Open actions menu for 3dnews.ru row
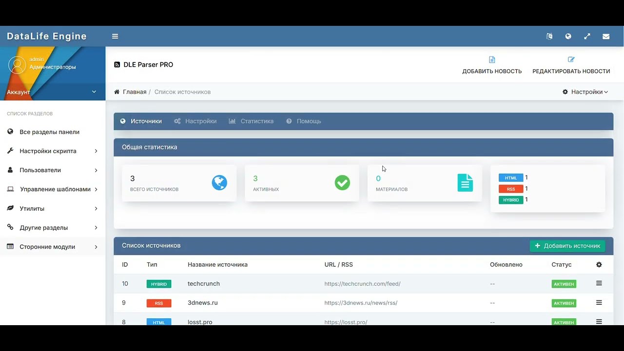624x351 pixels. tap(599, 302)
